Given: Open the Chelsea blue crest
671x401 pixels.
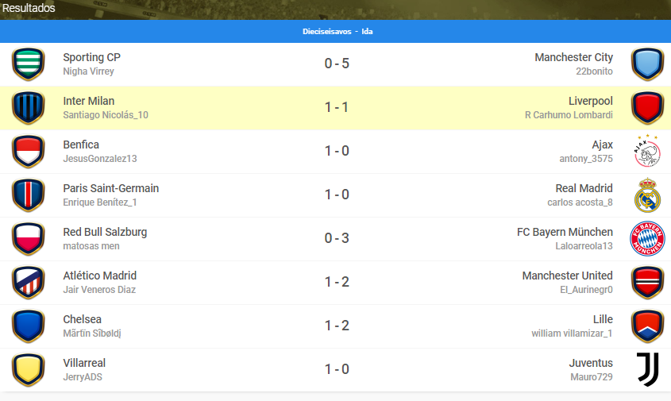Looking at the screenshot, I should click(29, 326).
